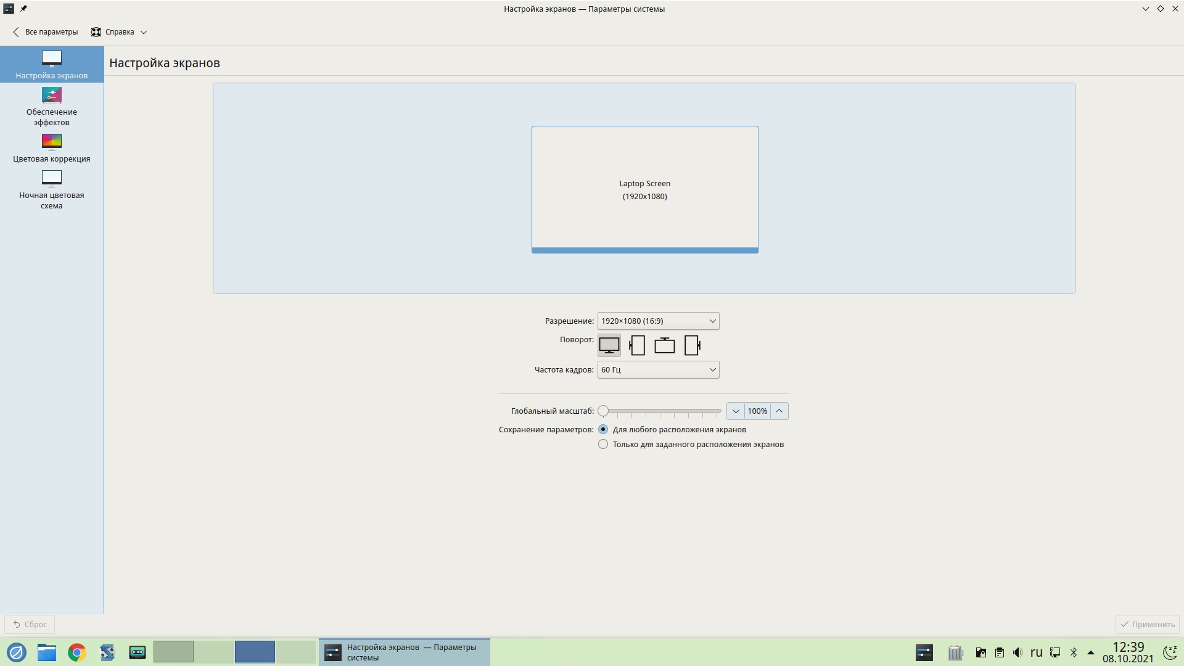Click the volume icon in system tray

point(1017,652)
